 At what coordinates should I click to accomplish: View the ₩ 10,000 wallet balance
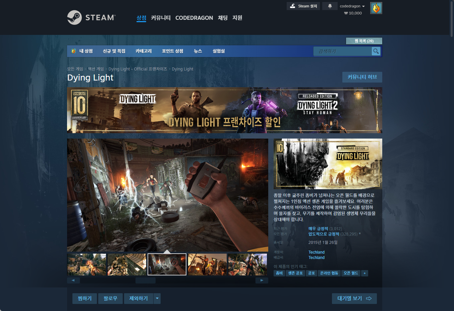pyautogui.click(x=353, y=13)
